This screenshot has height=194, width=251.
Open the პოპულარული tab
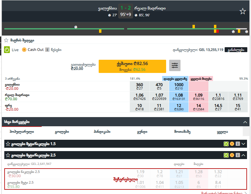pos(22,132)
